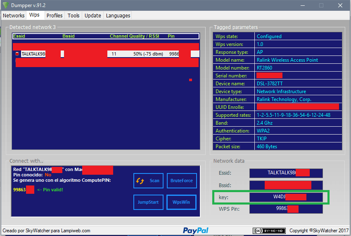Click the red shield icon beside TALKTALK98
This screenshot has width=351, height=236.
(17, 54)
